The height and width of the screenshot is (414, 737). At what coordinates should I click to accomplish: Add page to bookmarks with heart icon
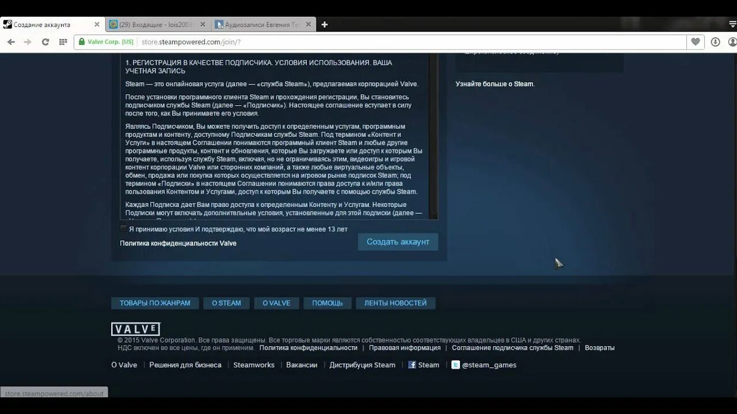[696, 42]
